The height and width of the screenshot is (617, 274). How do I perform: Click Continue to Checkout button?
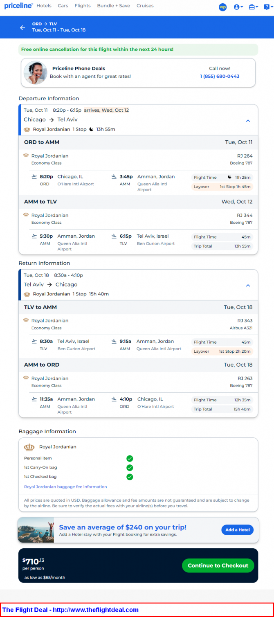[x=218, y=565]
